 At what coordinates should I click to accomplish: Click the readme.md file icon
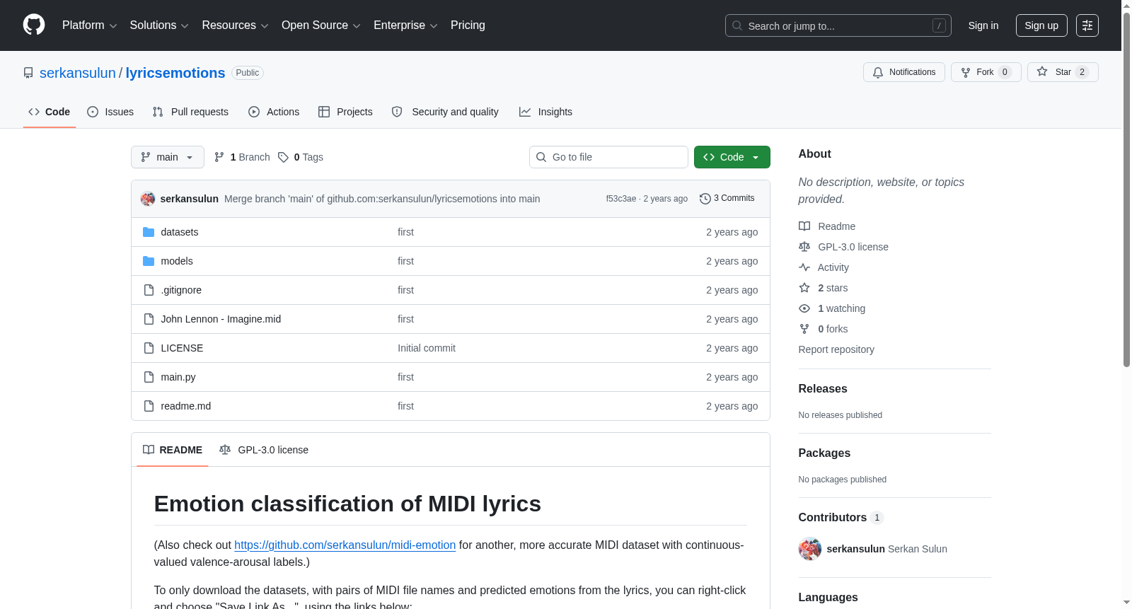tap(149, 406)
